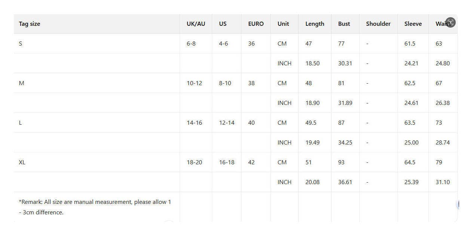
Task: Select the UK/AU column header
Action: [x=196, y=24]
